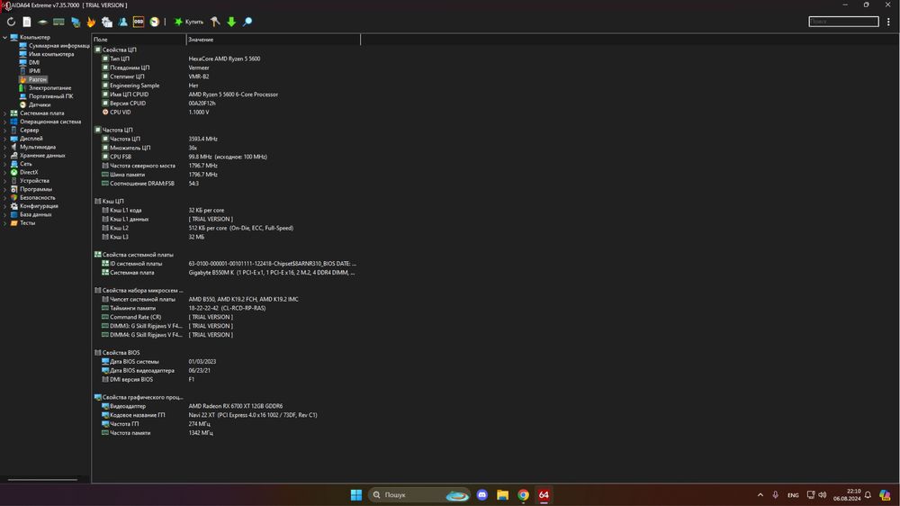Viewport: 900px width, 506px height.
Task: Select the CPU VID row
Action: (x=224, y=112)
